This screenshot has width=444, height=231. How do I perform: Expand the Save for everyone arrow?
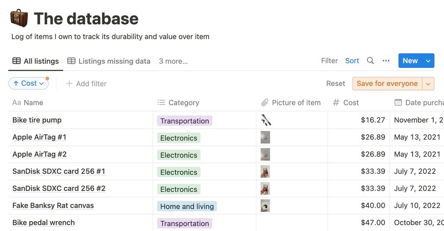(x=428, y=84)
